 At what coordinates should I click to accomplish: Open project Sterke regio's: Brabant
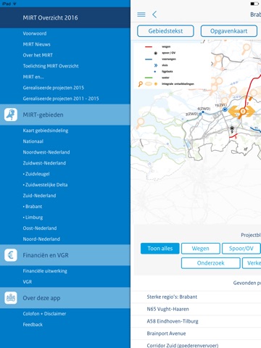point(196,297)
